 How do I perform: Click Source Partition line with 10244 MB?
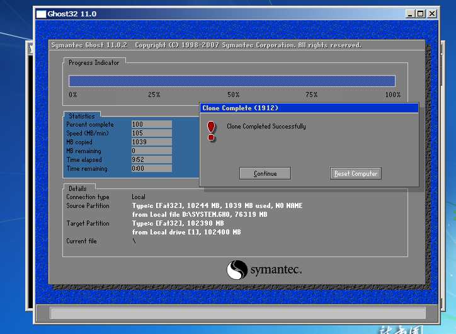[x=217, y=205]
